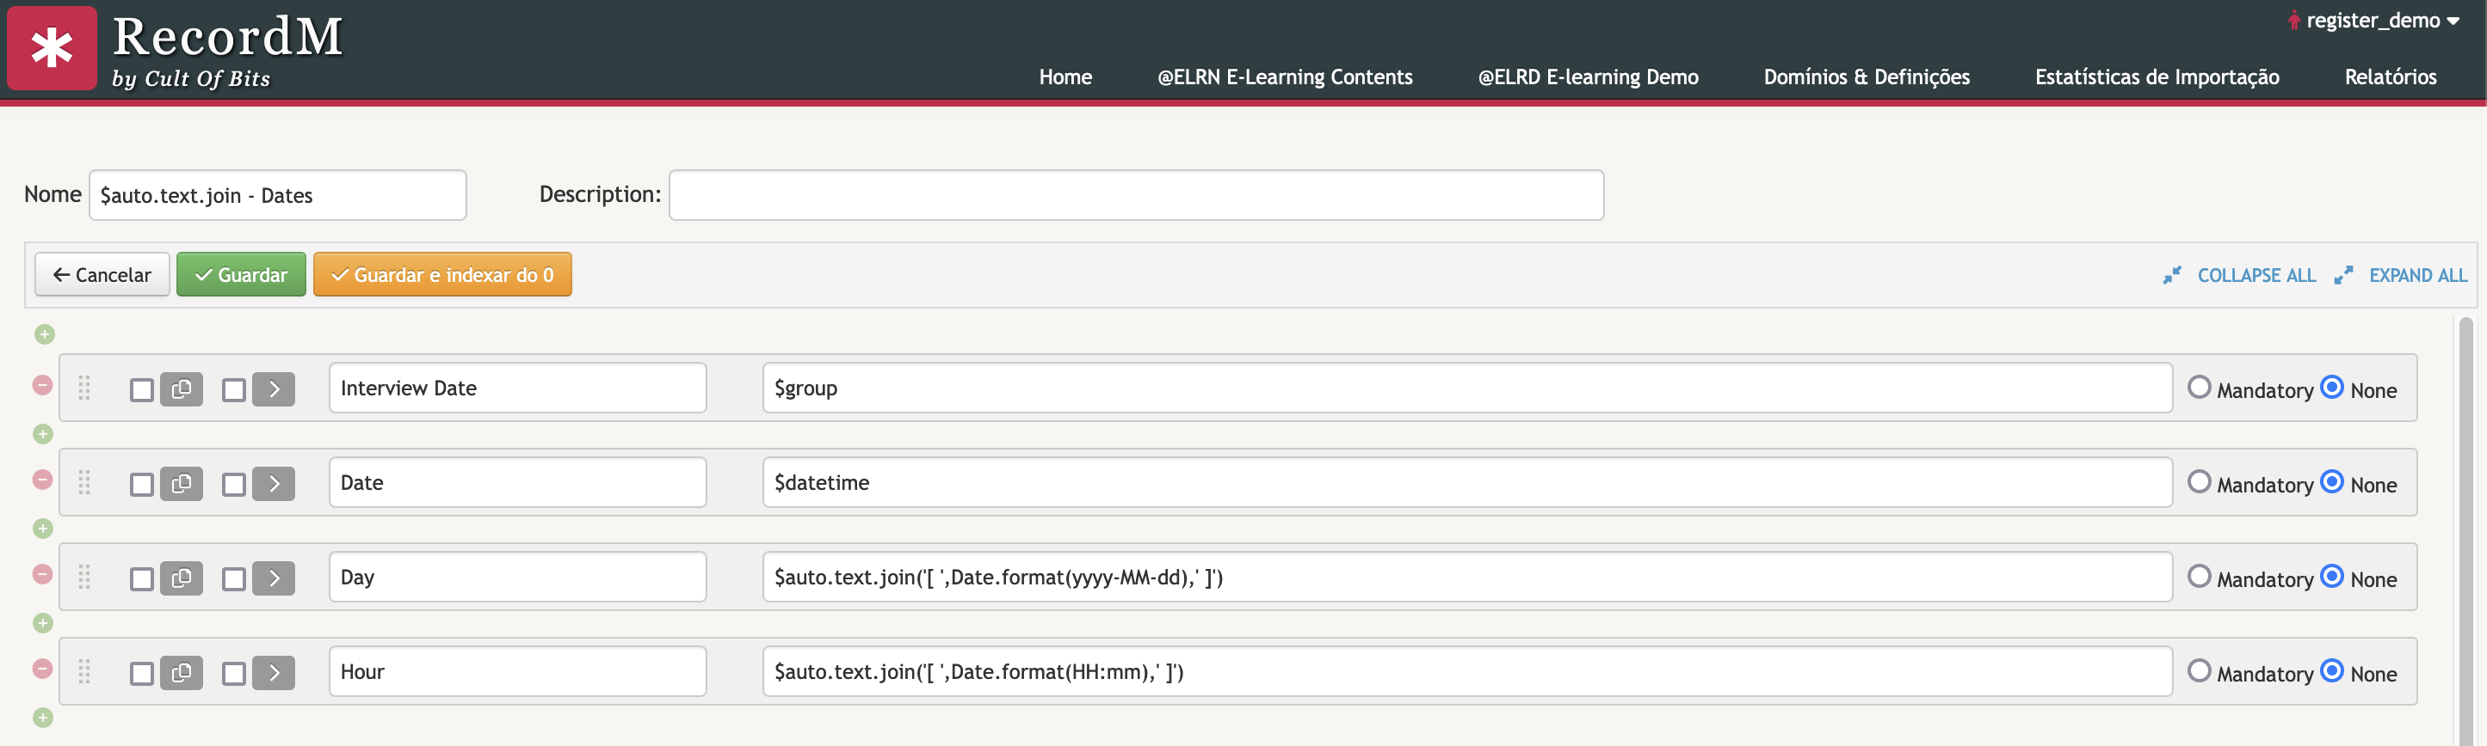Open @ELRN E-Learning Contents menu
This screenshot has height=746, width=2487.
point(1285,77)
